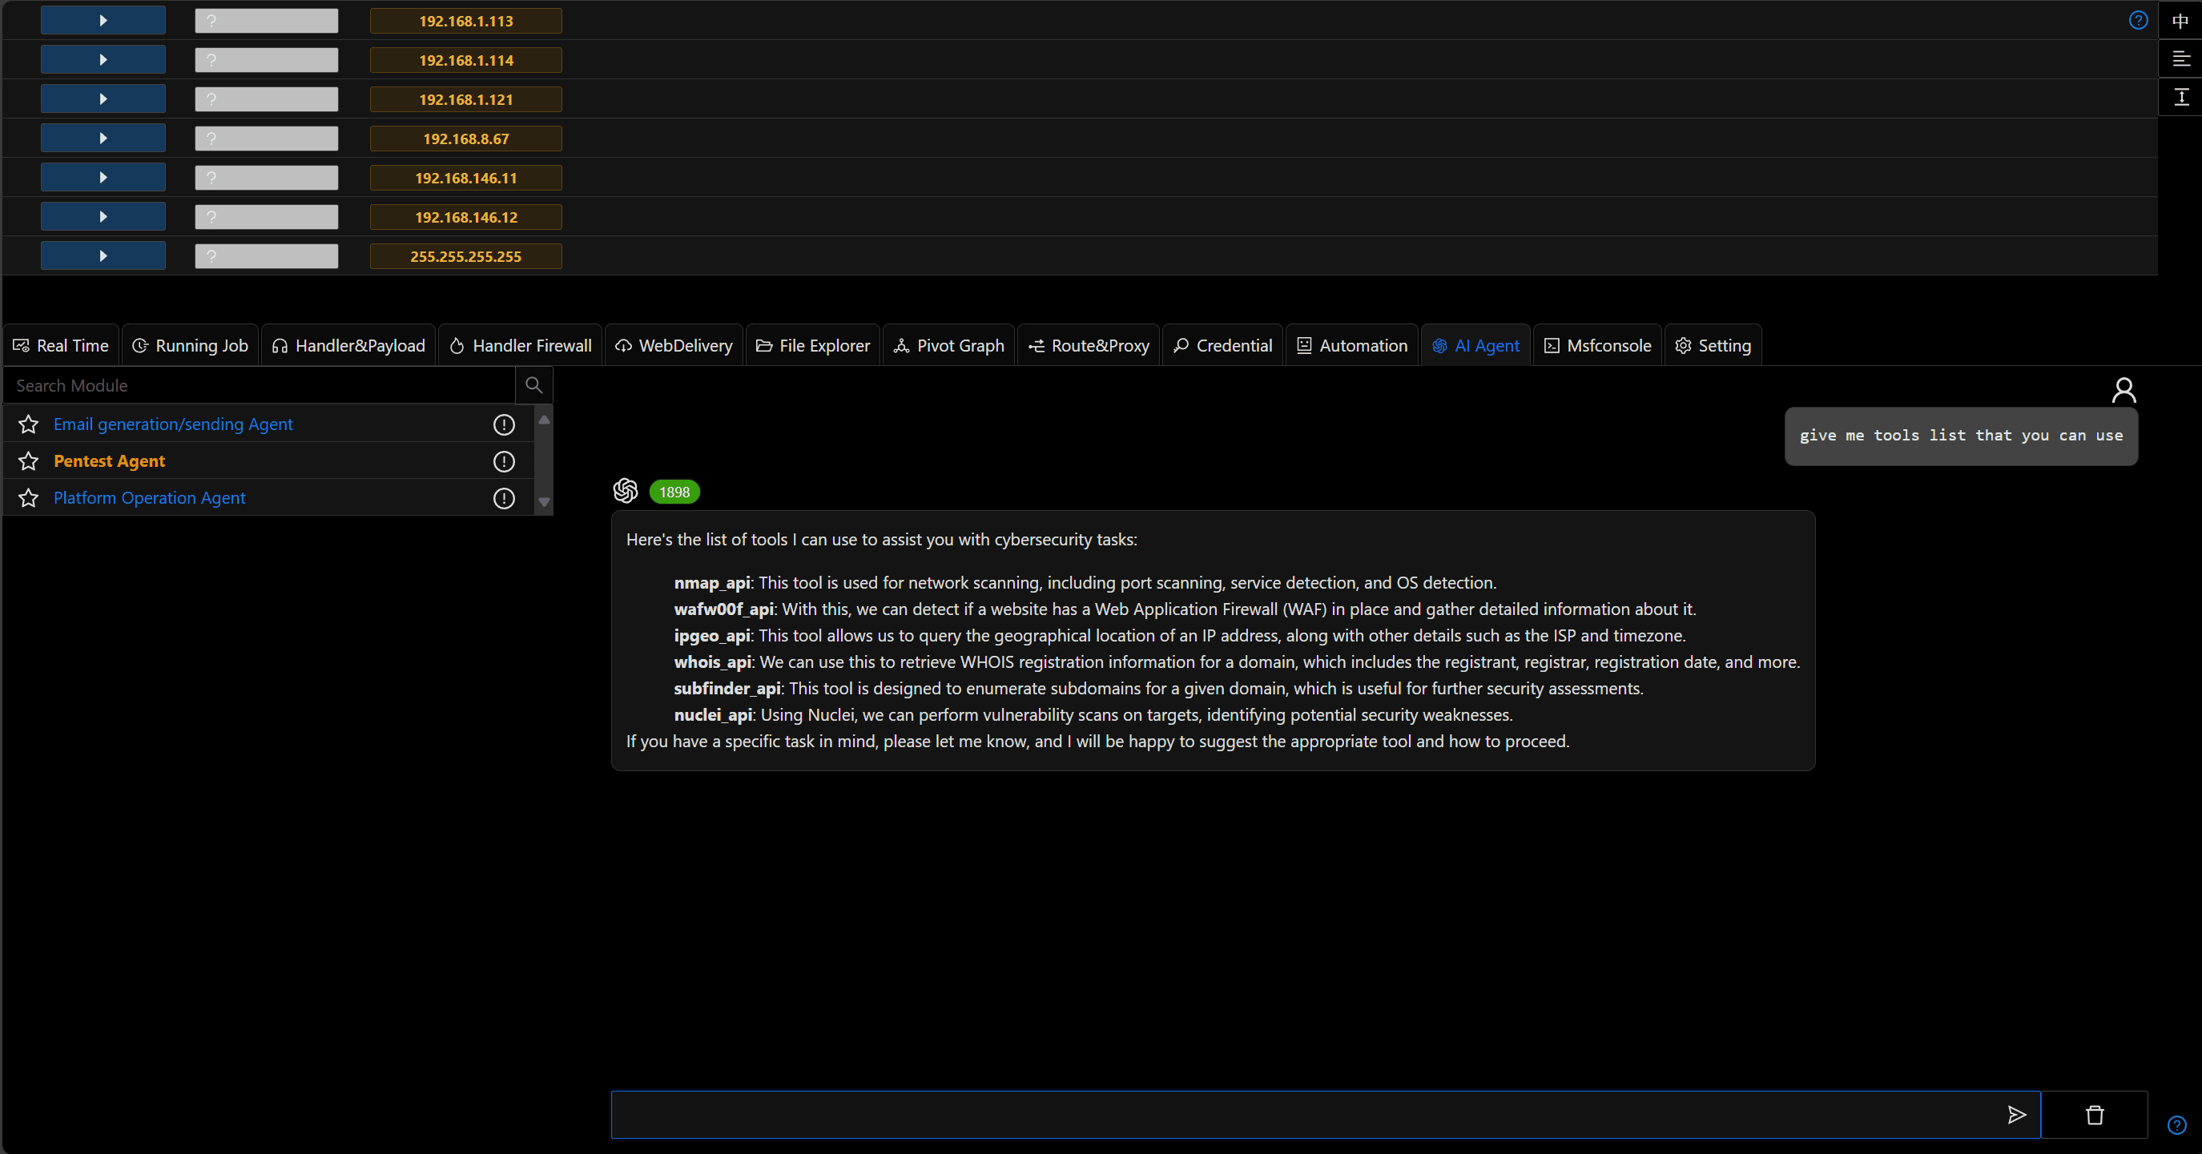Expand the 192.168.146.11 host row
This screenshot has width=2202, height=1154.
point(103,178)
